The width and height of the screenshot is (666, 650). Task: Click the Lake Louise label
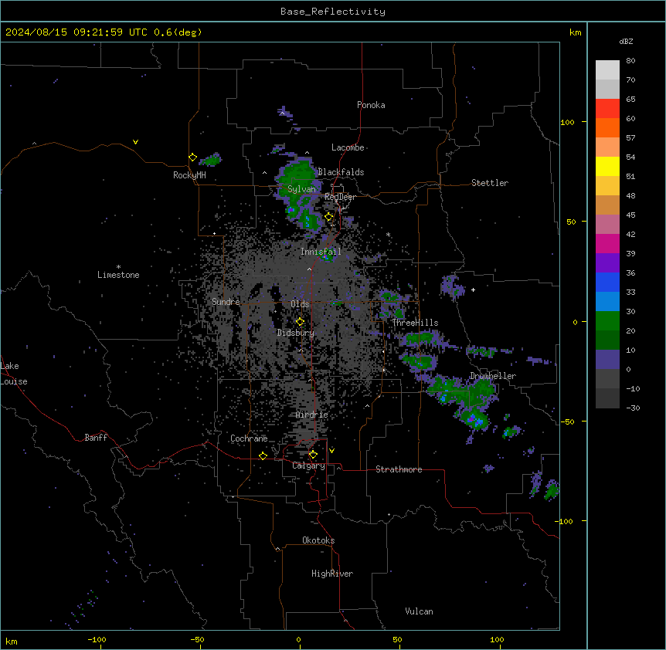tap(14, 374)
